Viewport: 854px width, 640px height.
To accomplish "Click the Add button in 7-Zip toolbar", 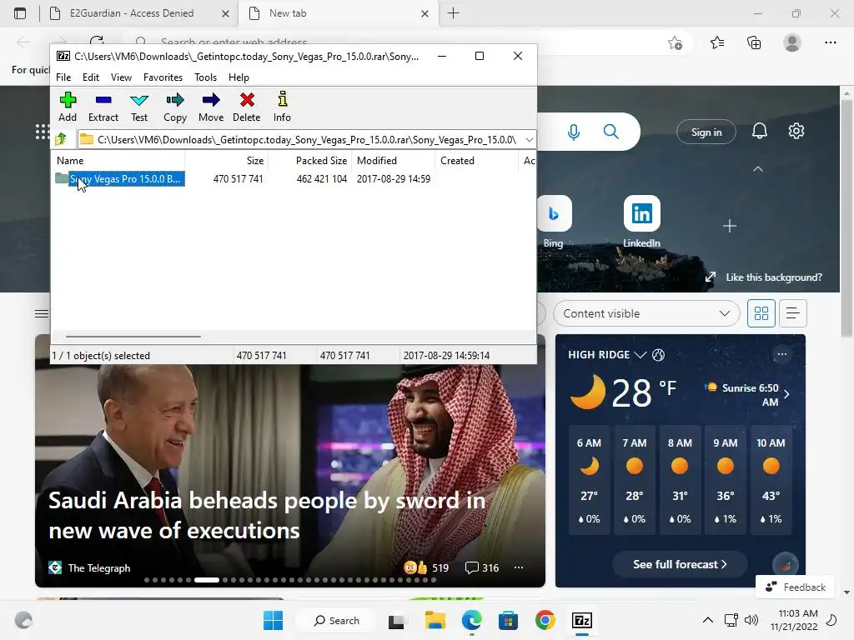I will [x=68, y=107].
